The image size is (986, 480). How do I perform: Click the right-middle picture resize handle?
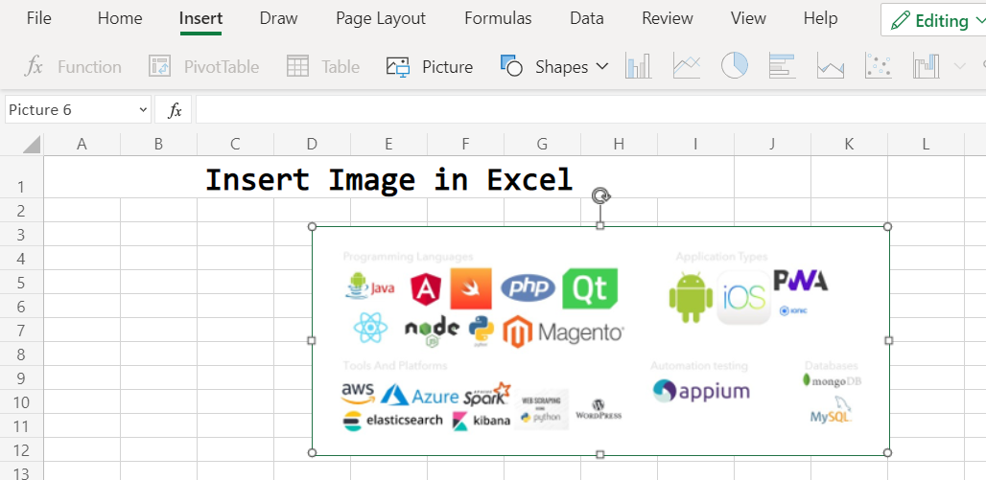pos(888,340)
